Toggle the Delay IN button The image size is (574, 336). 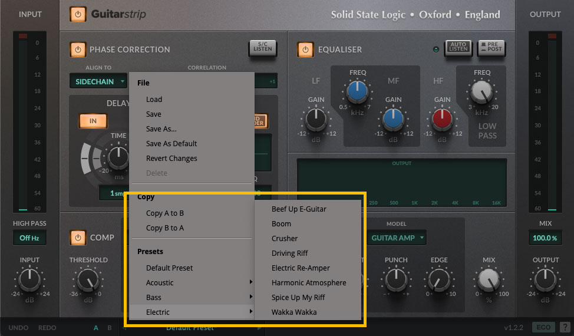tap(93, 121)
